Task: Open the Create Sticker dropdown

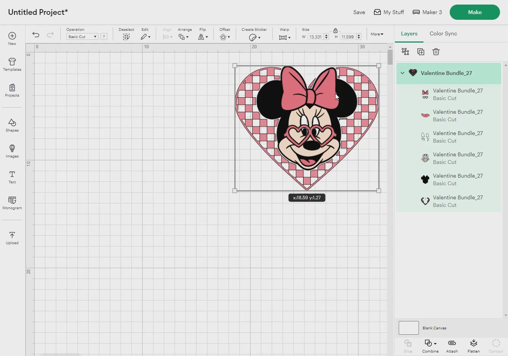Action: pos(254,37)
